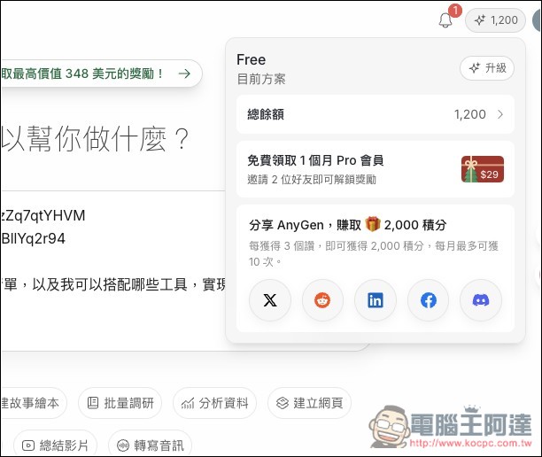
Task: Click the red notification badge showing 1
Action: click(x=455, y=11)
